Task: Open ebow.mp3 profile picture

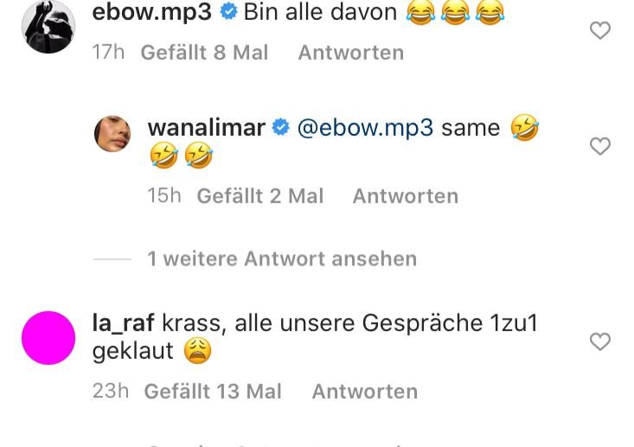Action: tap(48, 27)
